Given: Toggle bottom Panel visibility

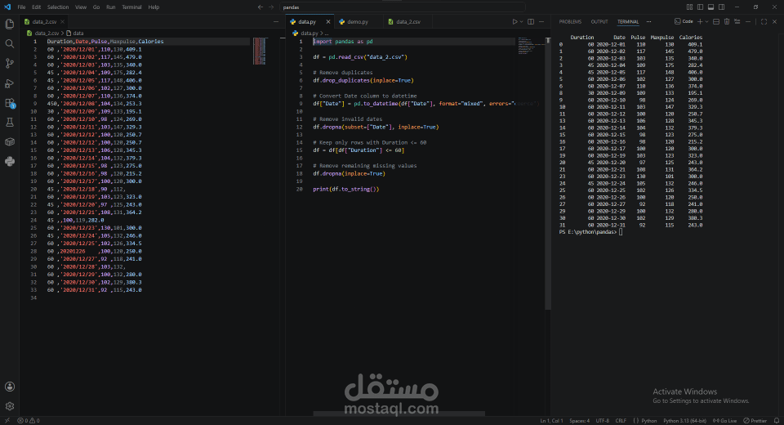Looking at the screenshot, I should [710, 7].
